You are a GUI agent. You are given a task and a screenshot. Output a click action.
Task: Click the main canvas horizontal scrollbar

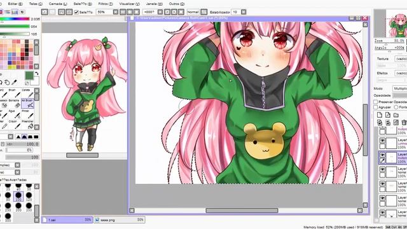[x=242, y=211]
